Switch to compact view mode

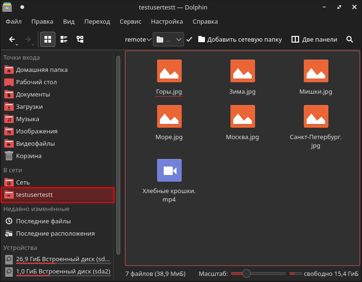coord(64,40)
